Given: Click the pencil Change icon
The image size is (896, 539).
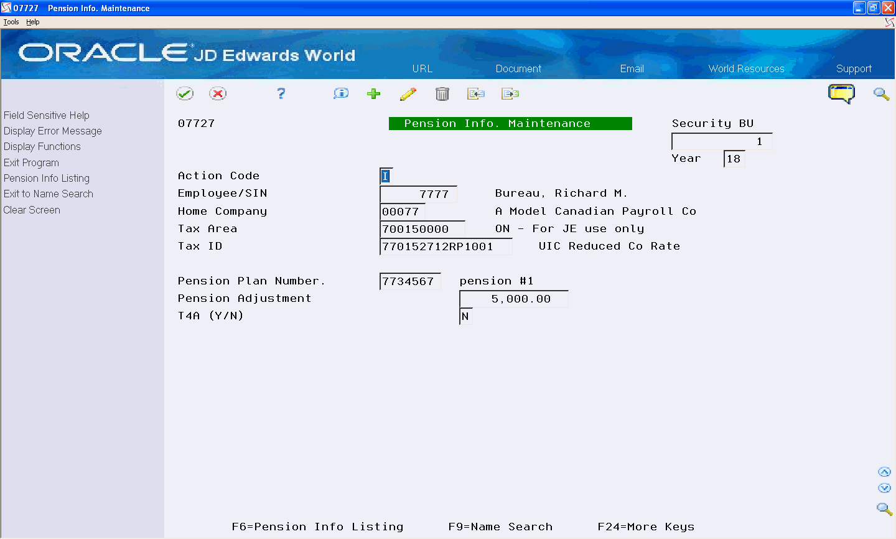Looking at the screenshot, I should pos(408,94).
